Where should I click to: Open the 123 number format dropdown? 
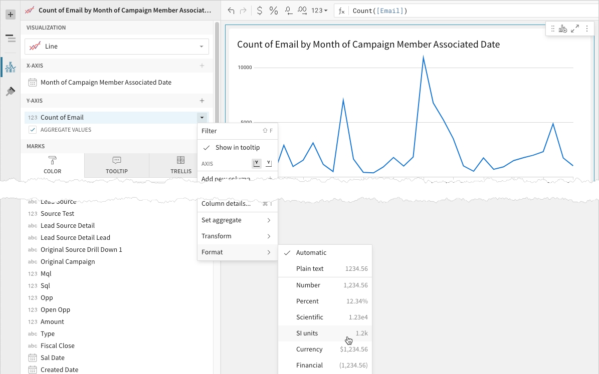319,11
